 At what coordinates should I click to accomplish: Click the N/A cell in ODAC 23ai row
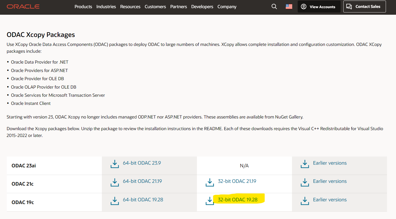(x=244, y=166)
